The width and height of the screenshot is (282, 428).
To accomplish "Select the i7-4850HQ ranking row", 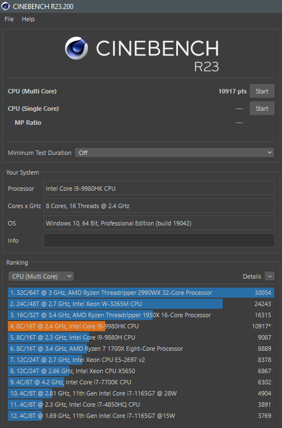I will [x=141, y=405].
